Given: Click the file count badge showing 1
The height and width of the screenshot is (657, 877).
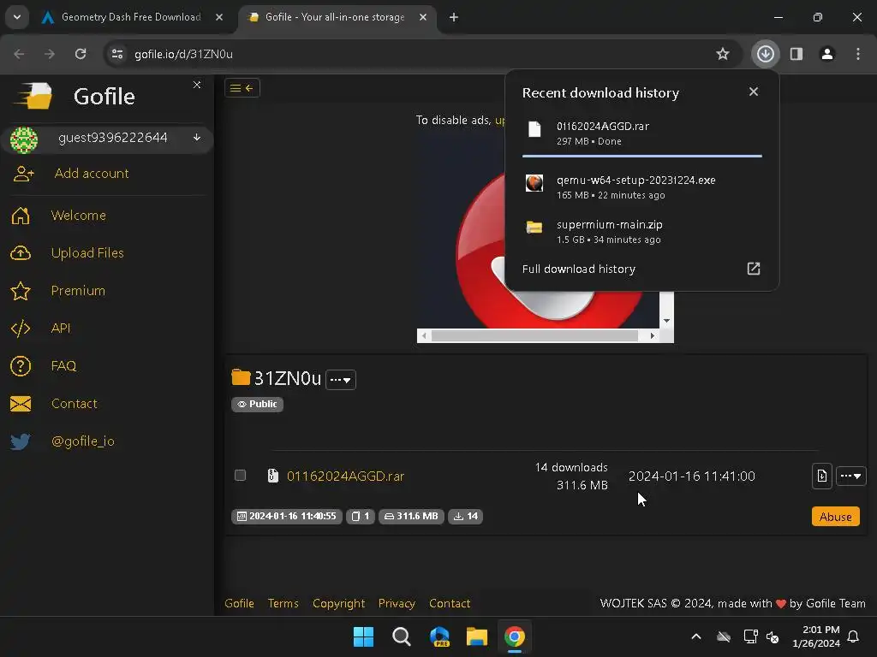Looking at the screenshot, I should pos(361,516).
